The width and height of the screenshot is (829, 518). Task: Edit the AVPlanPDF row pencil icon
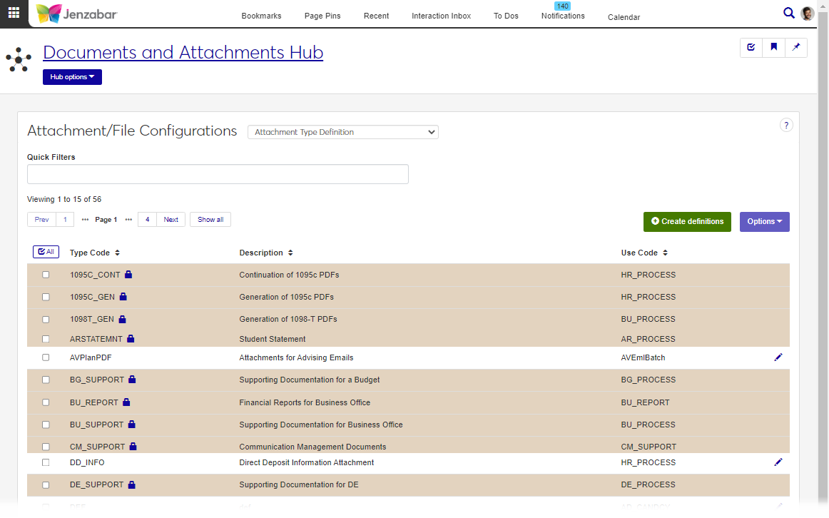(x=778, y=357)
